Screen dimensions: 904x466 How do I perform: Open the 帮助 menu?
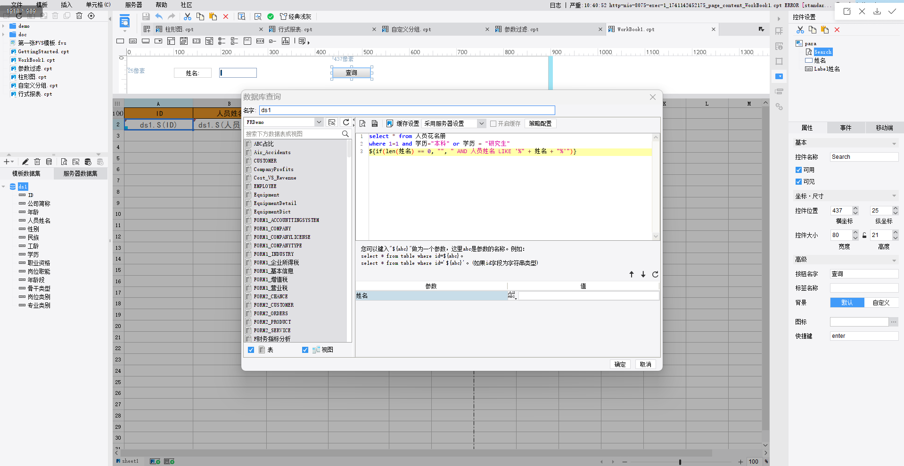click(x=161, y=5)
